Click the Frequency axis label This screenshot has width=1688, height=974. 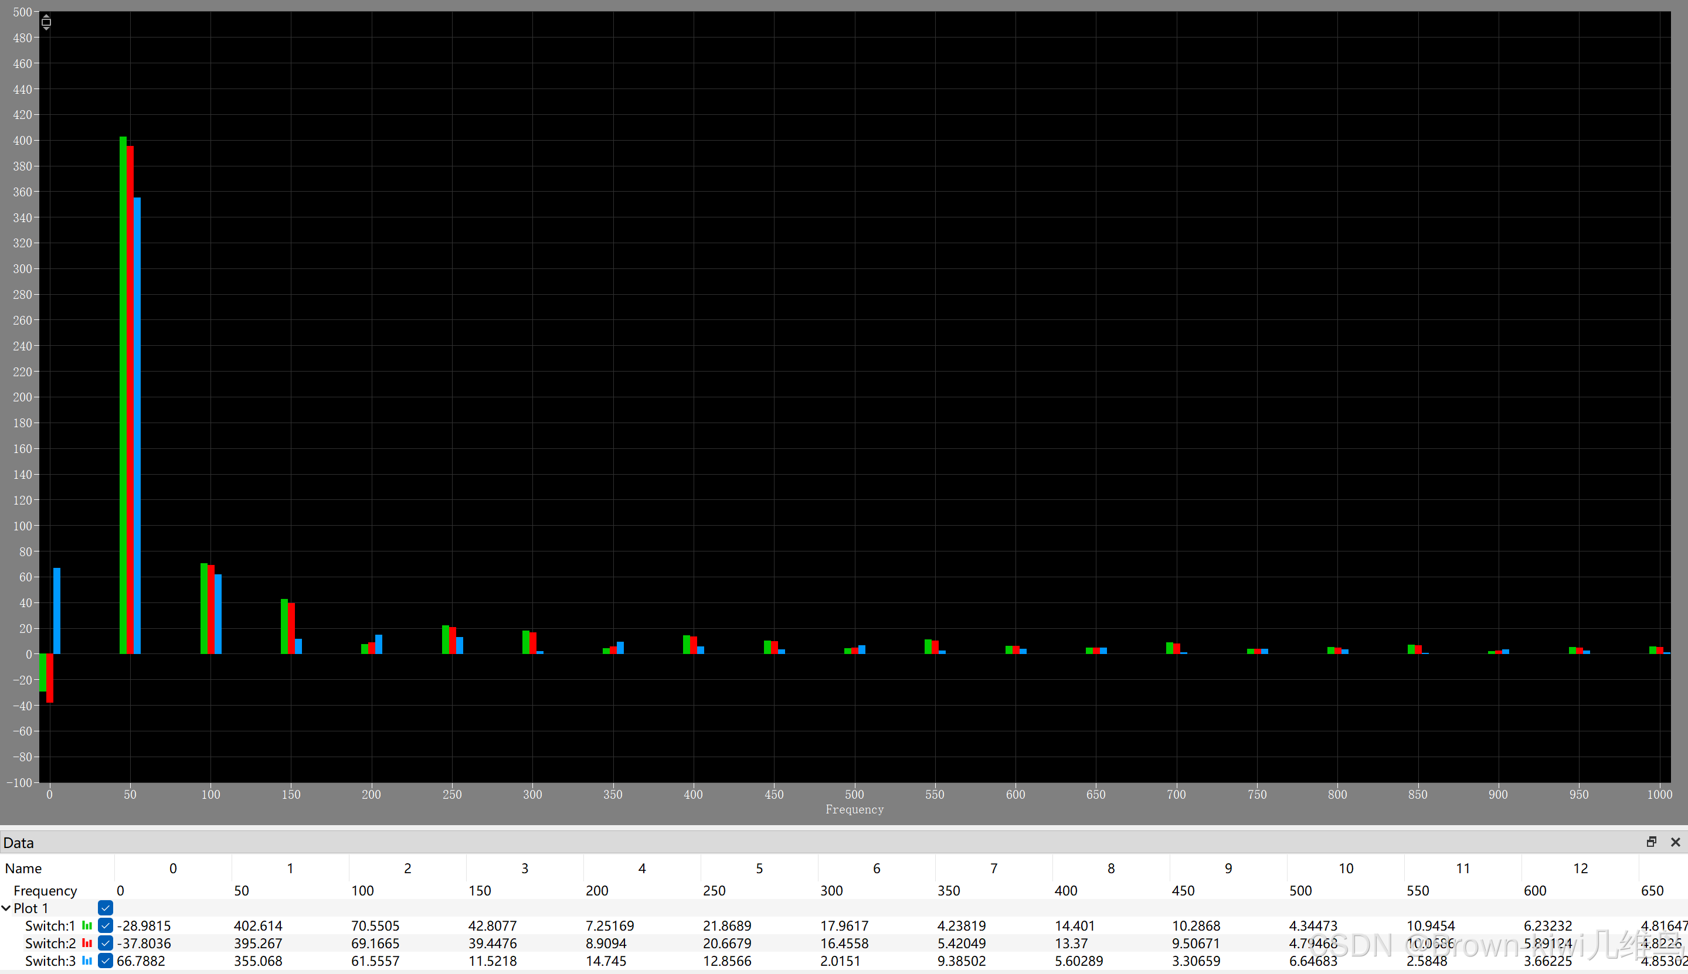(854, 809)
